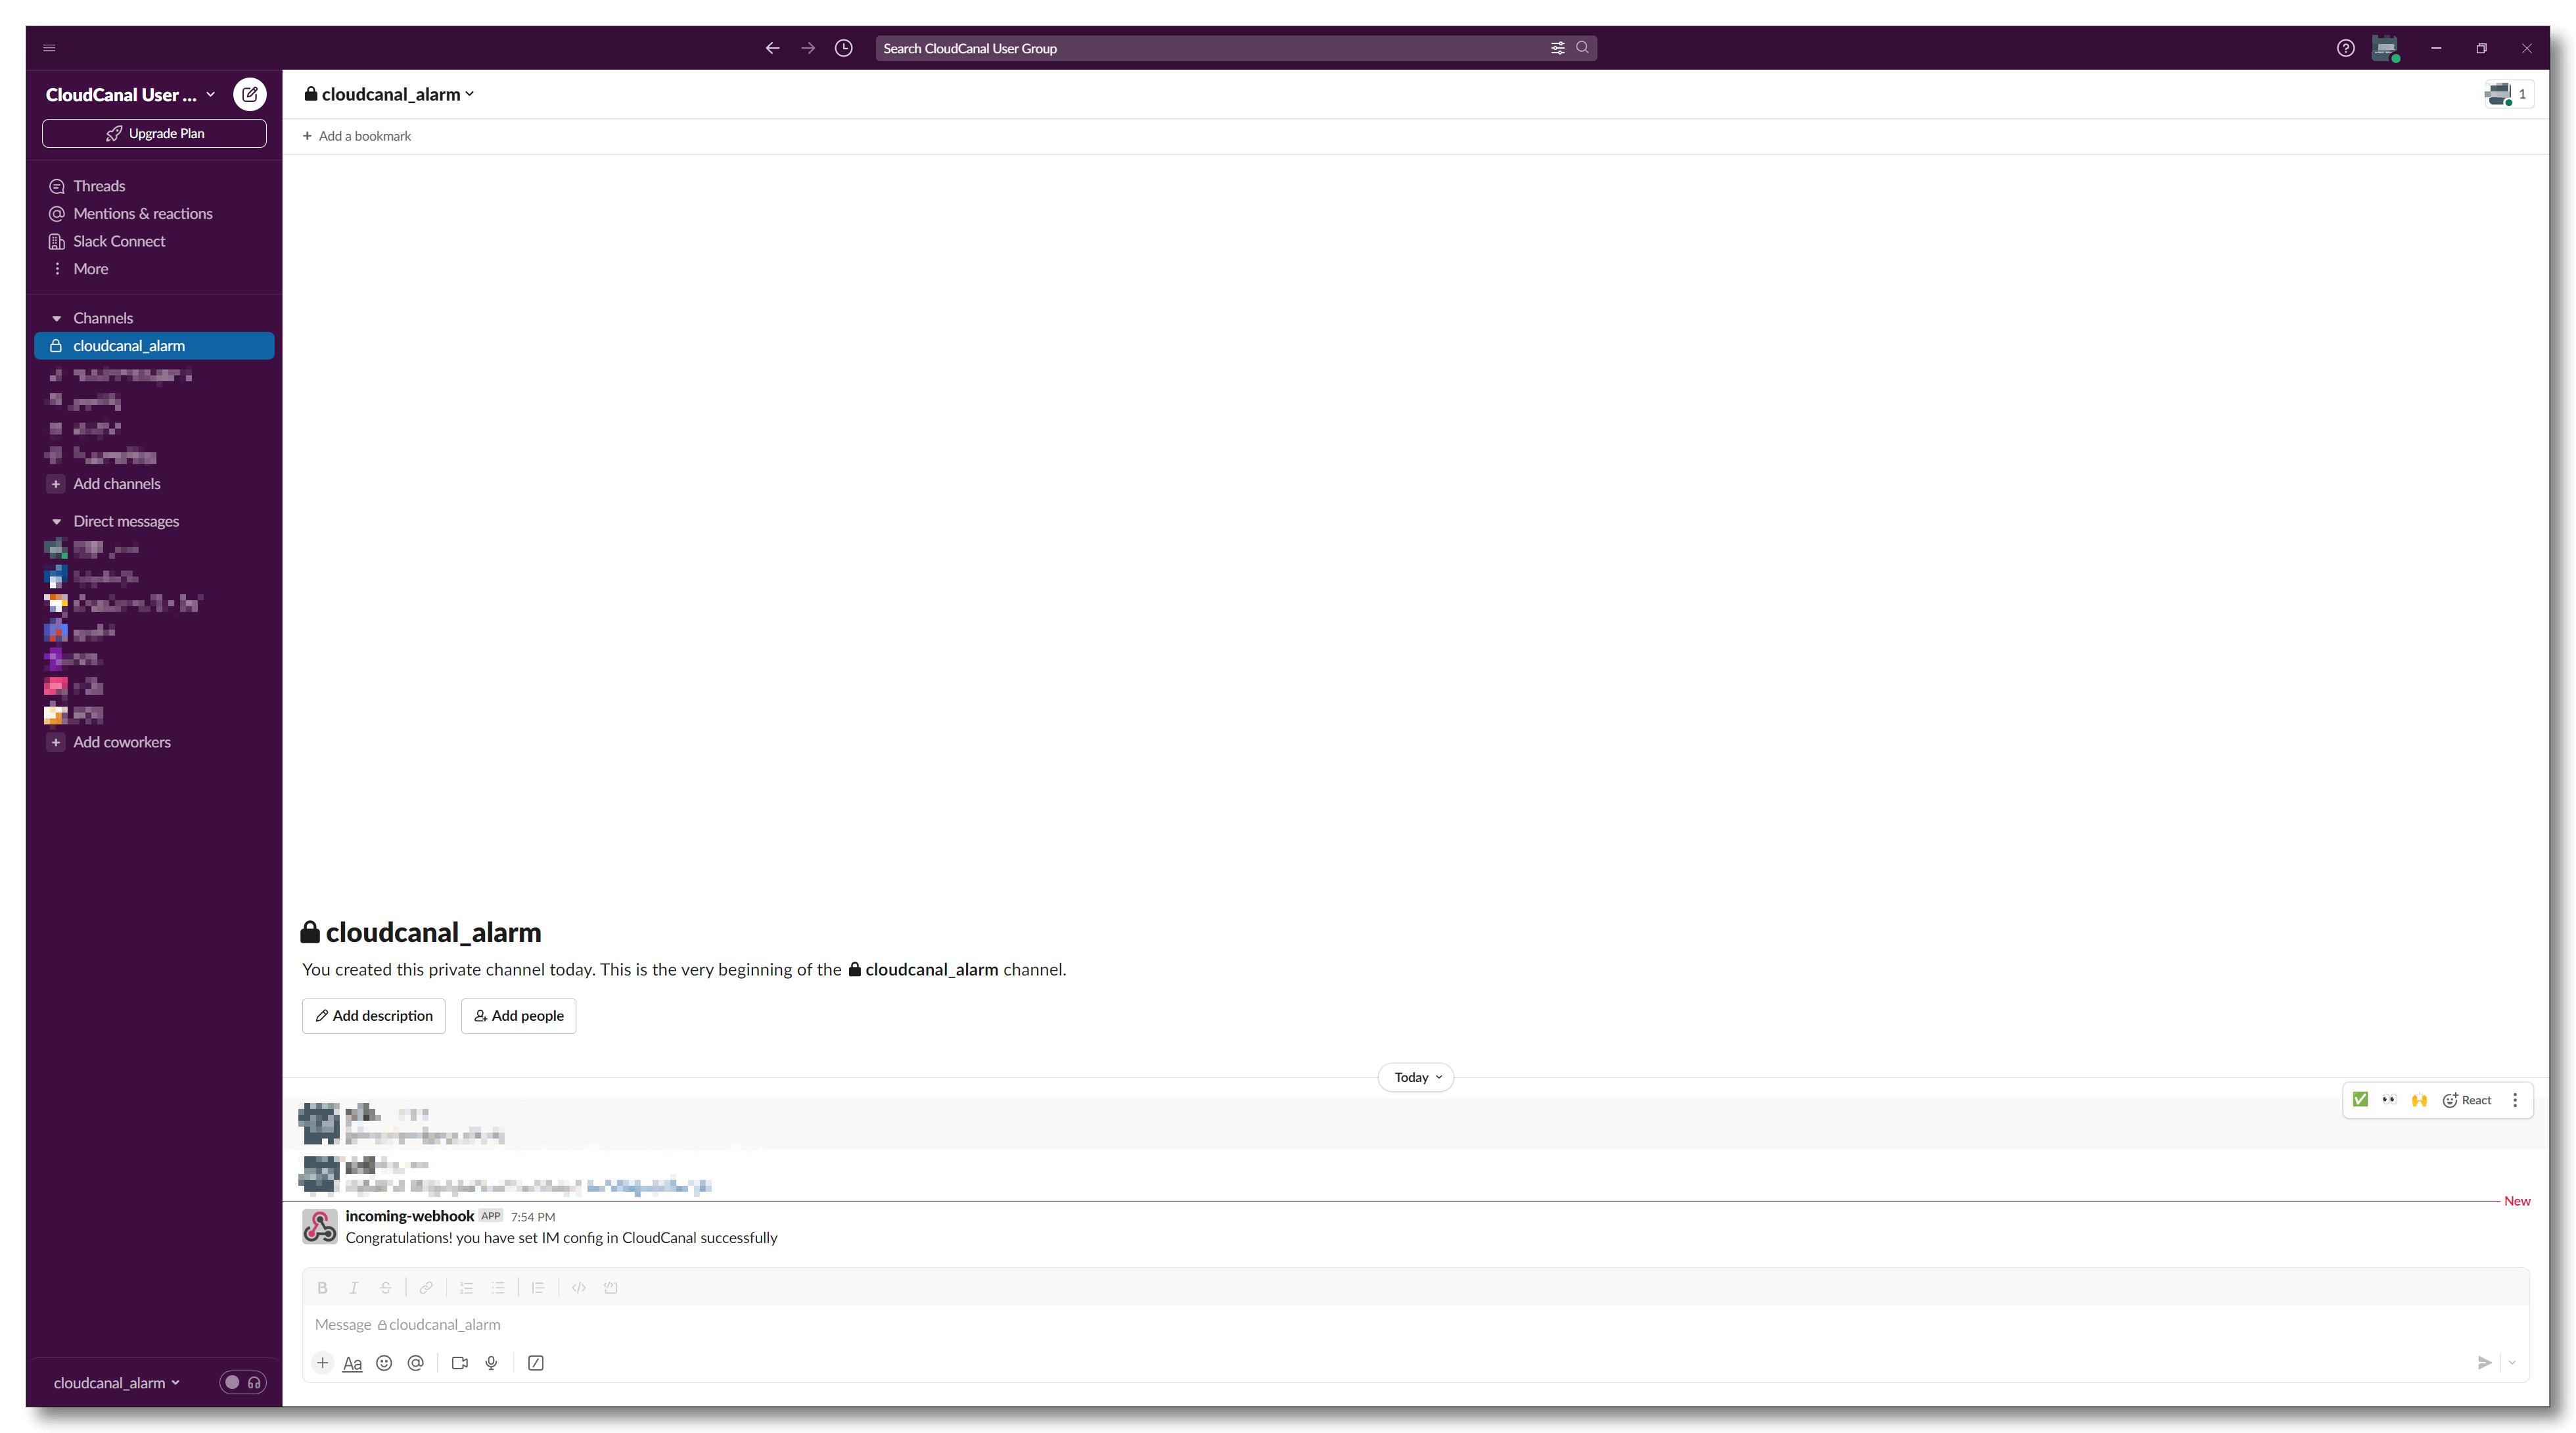Click the emoji picker icon in composer
2576x1433 pixels.
pos(384,1363)
